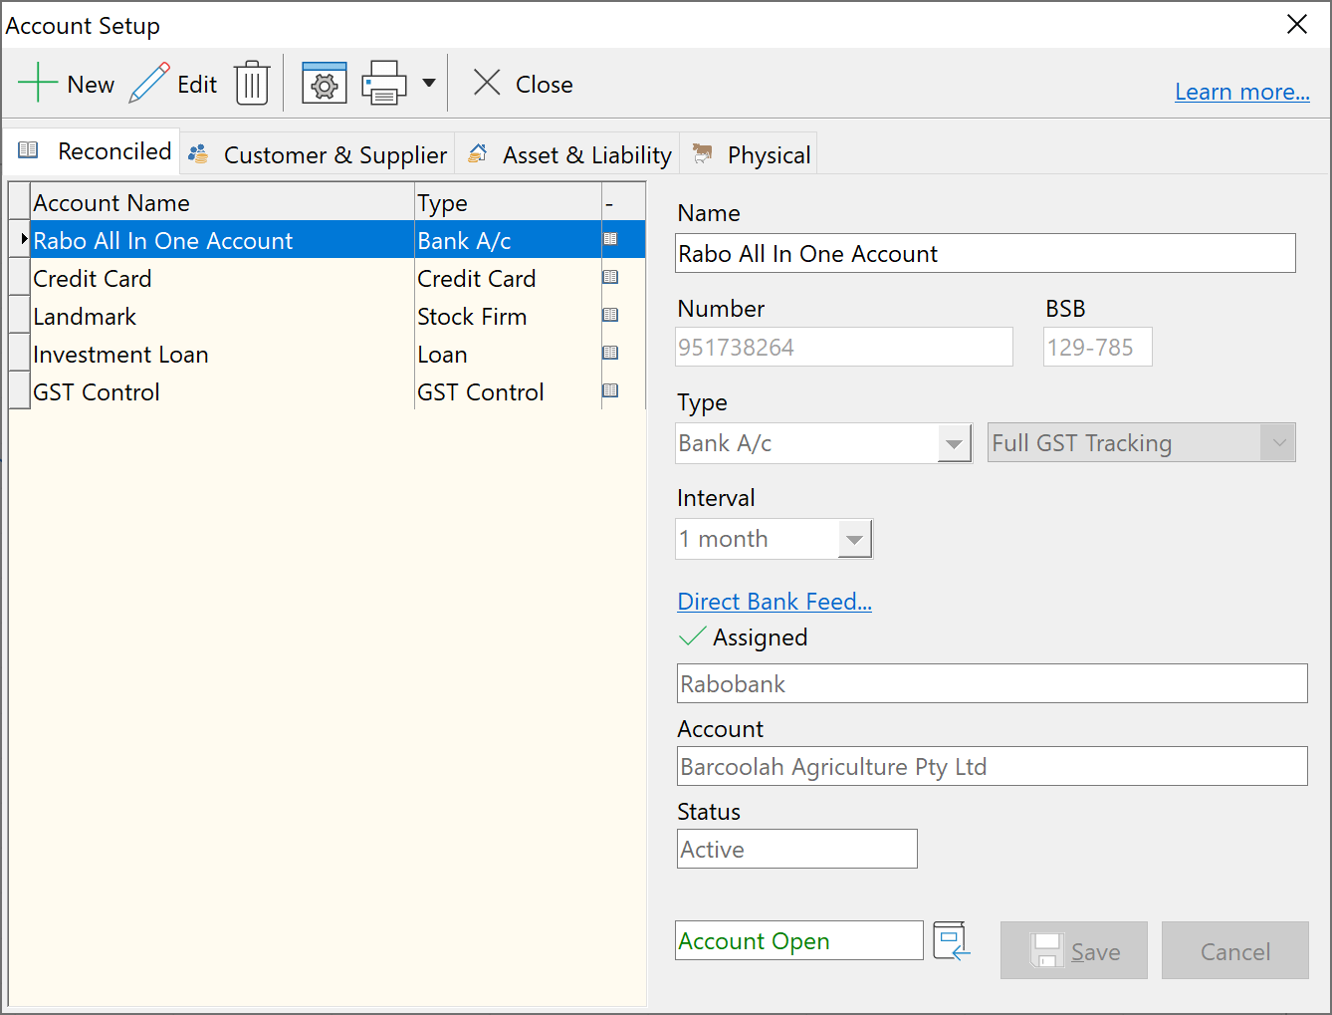Click the GST Control type cell
1332x1015 pixels.
[508, 392]
